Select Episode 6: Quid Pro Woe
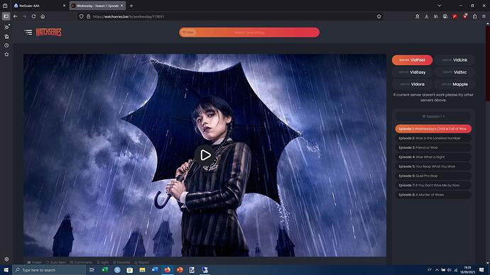Image resolution: width=490 pixels, height=275 pixels. pyautogui.click(x=433, y=176)
